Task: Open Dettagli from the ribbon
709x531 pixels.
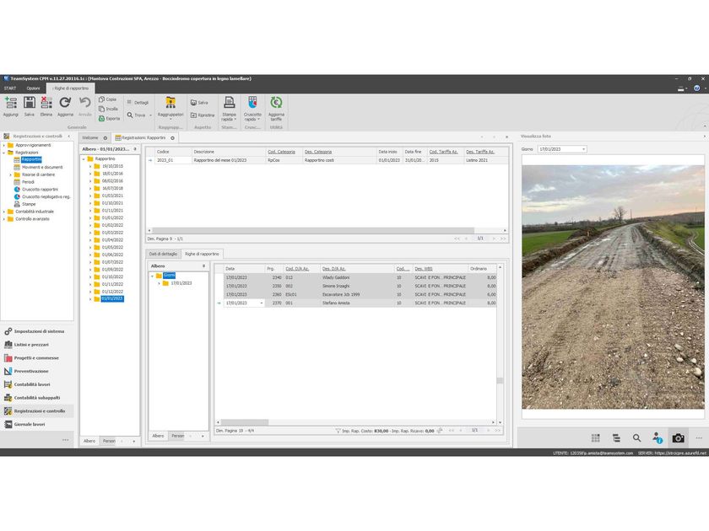Action: coord(138,103)
